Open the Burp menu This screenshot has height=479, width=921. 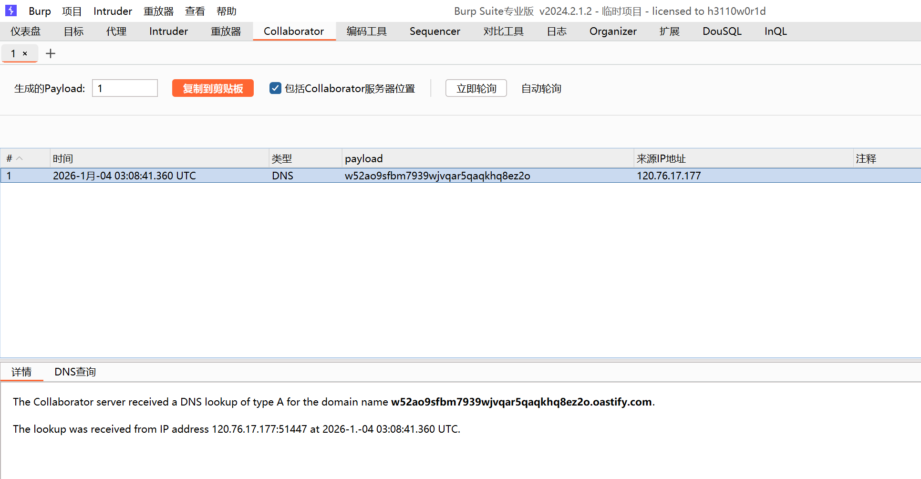click(40, 11)
